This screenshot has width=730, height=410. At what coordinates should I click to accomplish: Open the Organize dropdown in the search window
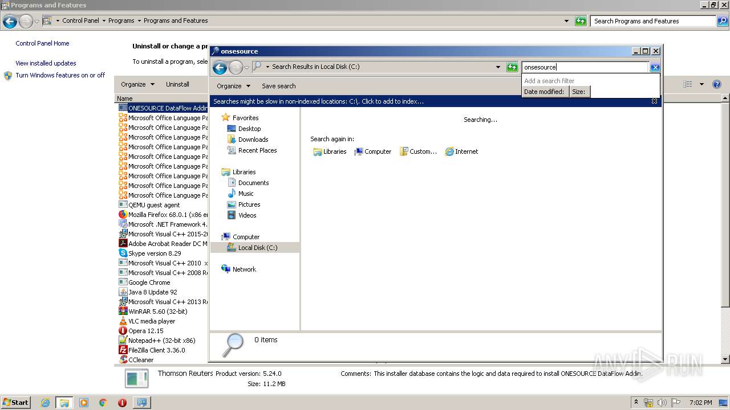pos(233,86)
